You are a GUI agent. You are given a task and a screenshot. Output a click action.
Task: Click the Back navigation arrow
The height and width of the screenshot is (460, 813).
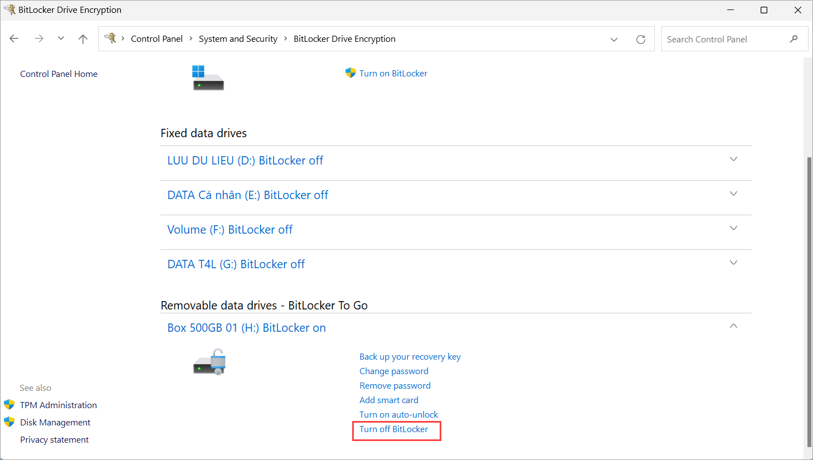(x=13, y=38)
